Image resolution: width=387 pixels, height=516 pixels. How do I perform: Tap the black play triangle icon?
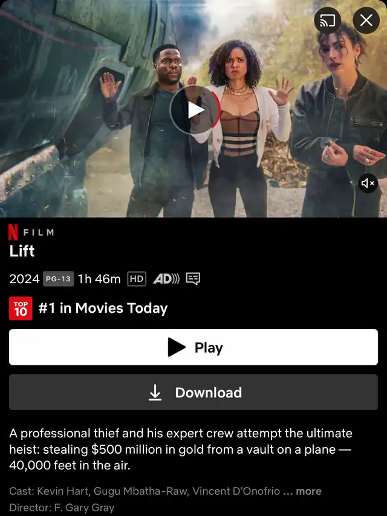pos(177,347)
